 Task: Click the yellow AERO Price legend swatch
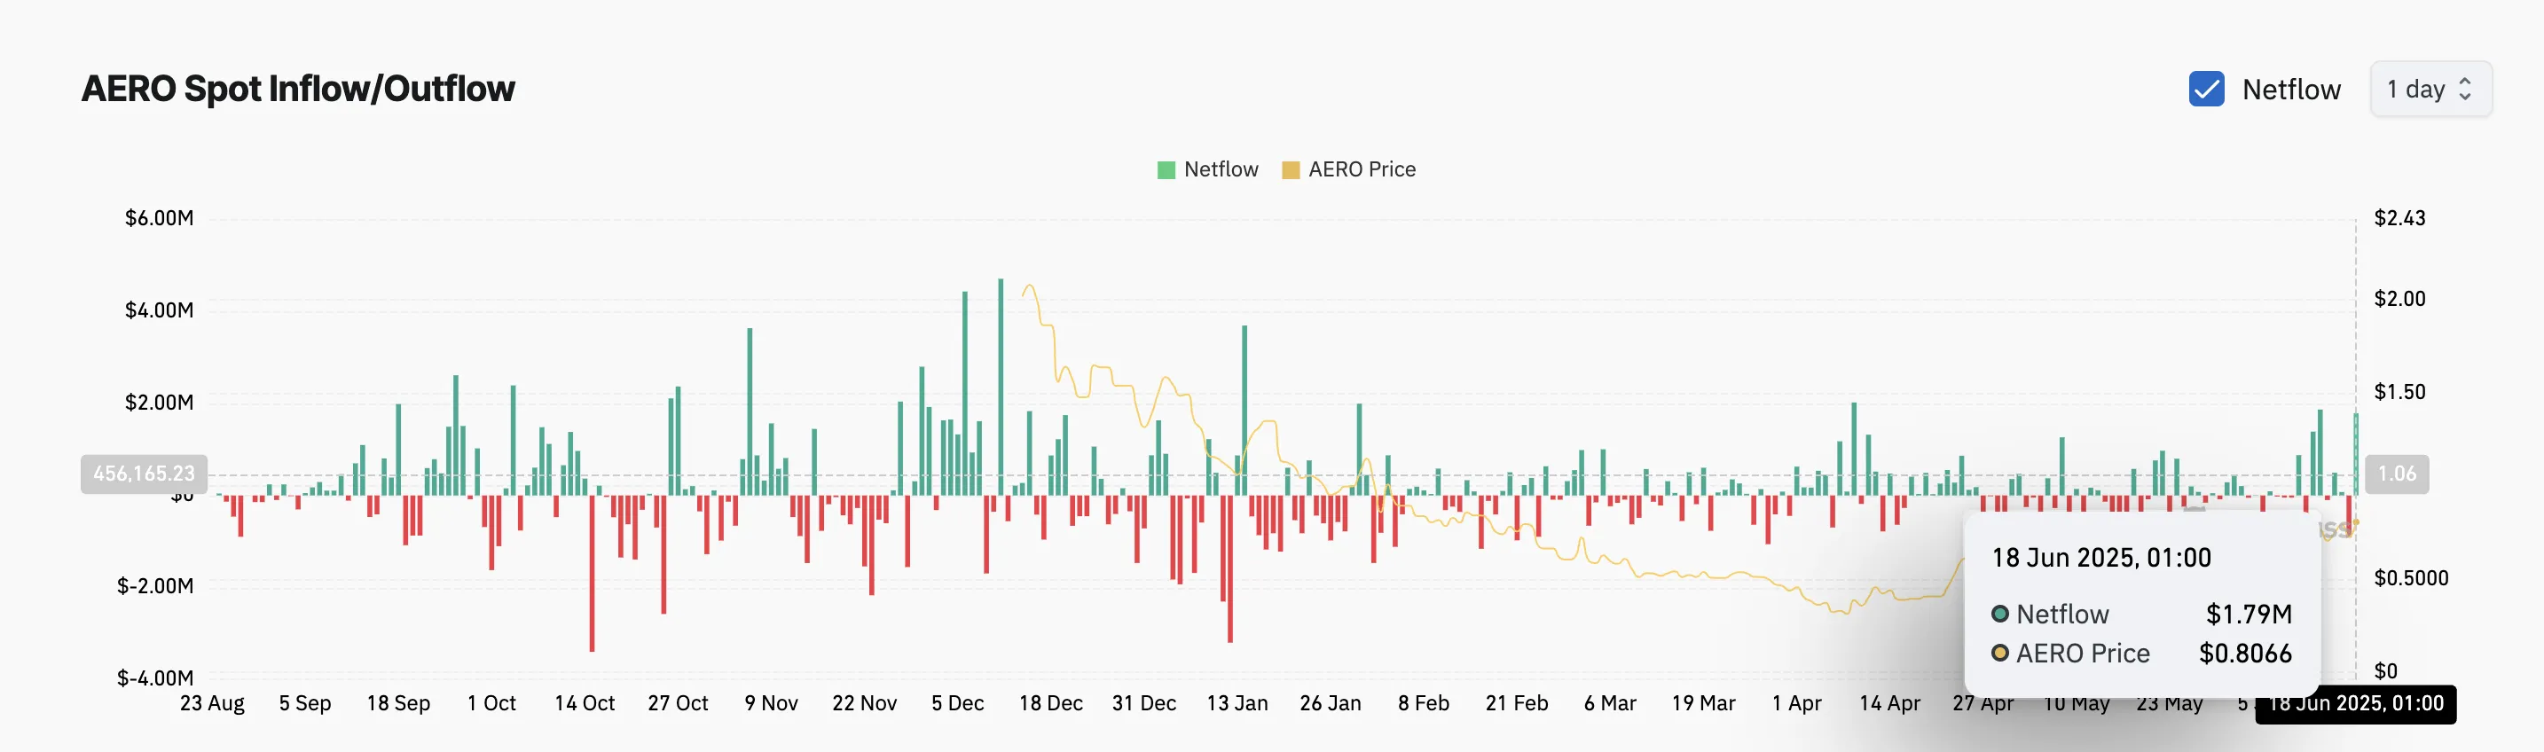pos(1290,169)
